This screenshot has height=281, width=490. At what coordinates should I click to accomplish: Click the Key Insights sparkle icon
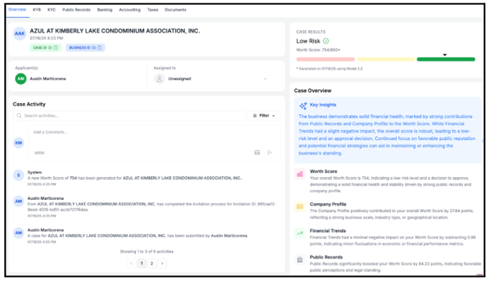(303, 106)
